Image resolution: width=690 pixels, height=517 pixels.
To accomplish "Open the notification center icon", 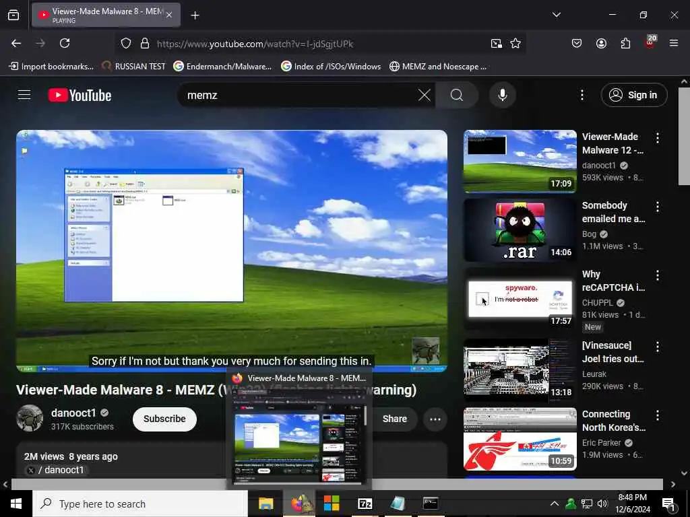I will coord(669,504).
